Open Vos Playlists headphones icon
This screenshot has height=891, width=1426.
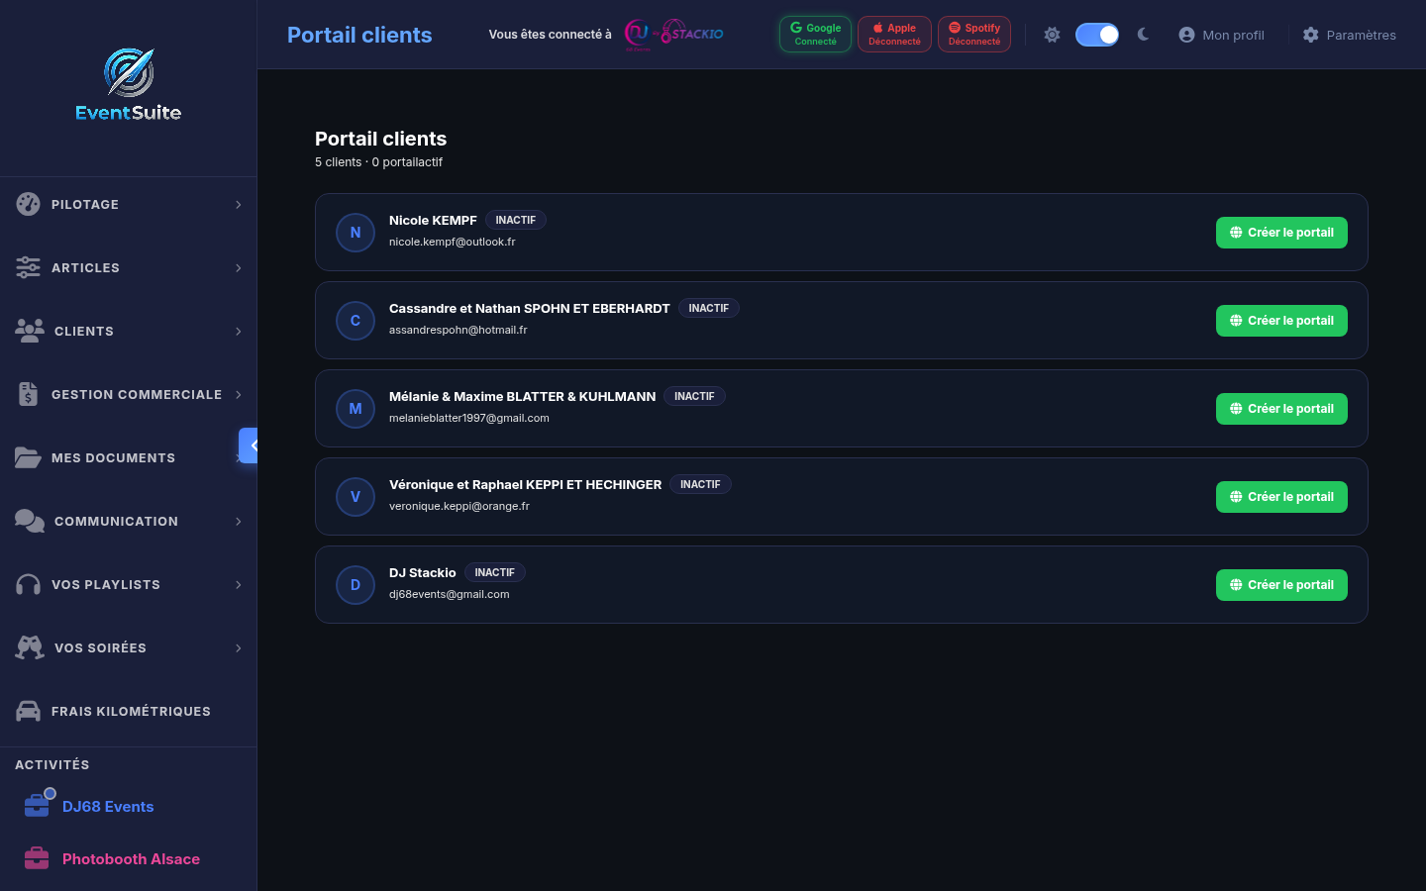[x=28, y=584]
